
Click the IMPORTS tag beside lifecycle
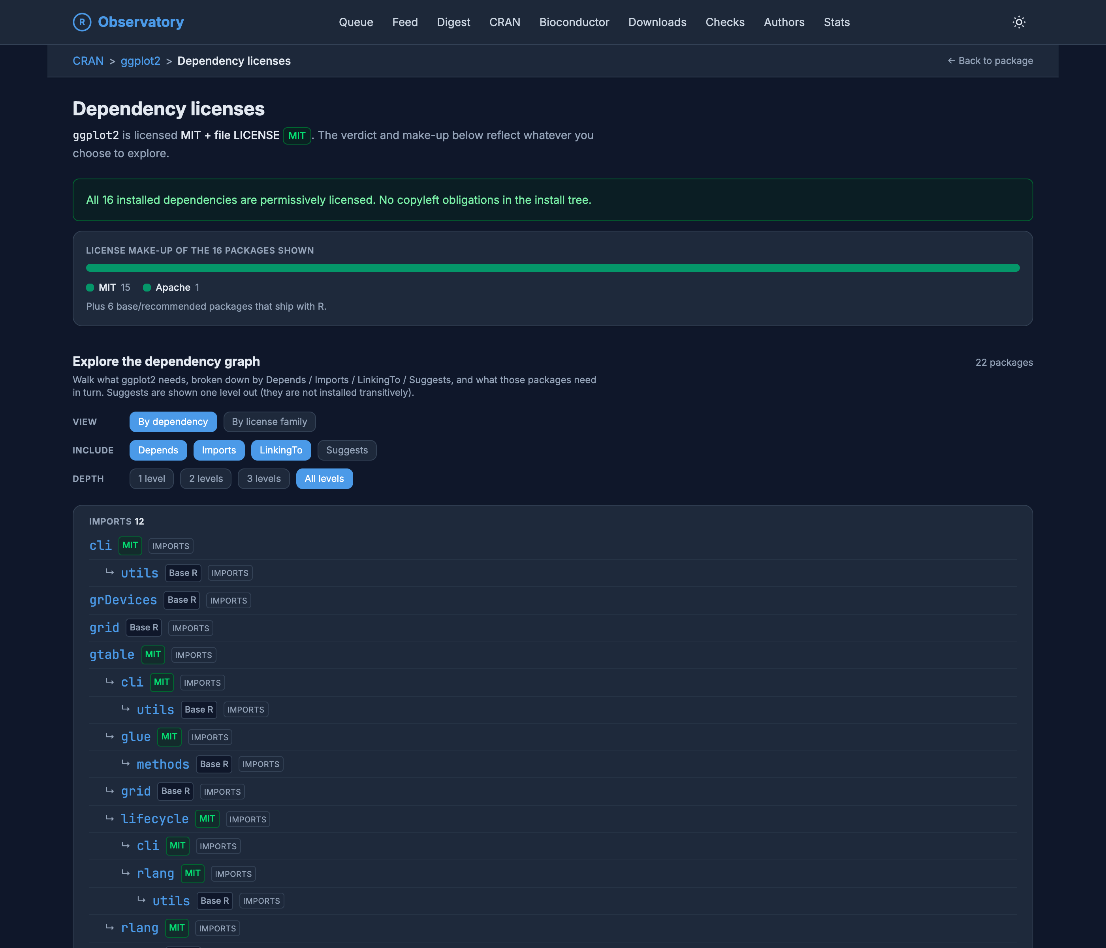pyautogui.click(x=248, y=819)
